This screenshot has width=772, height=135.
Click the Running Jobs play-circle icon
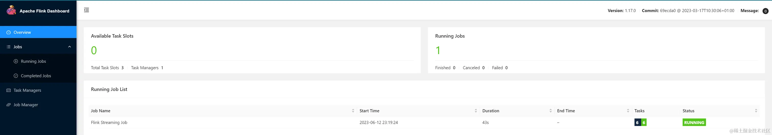(16, 61)
